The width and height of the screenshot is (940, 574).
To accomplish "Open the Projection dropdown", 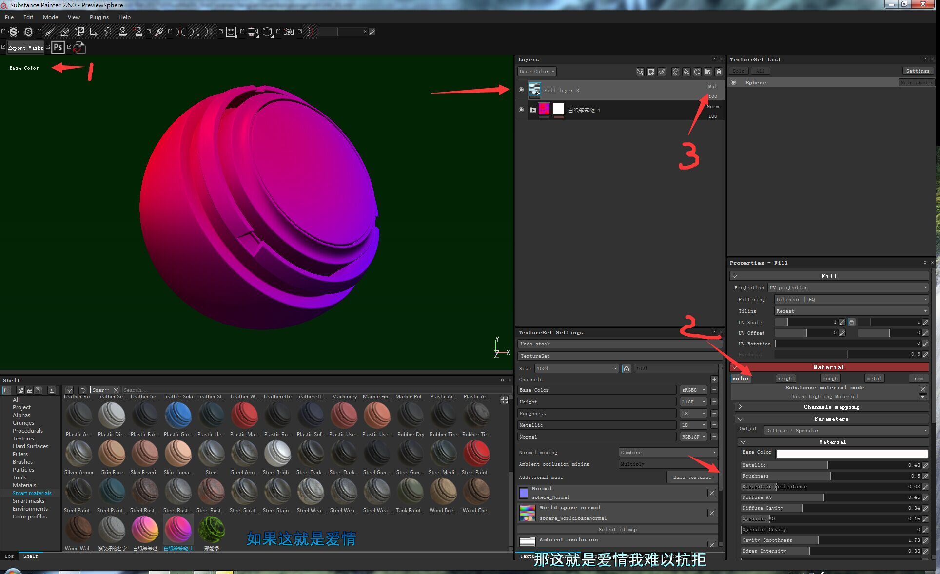I will pyautogui.click(x=848, y=287).
